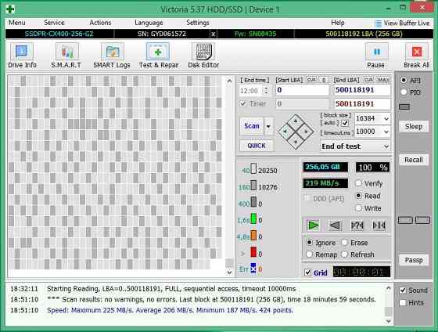This screenshot has width=438, height=332.
Task: Open the Service menu
Action: pos(54,23)
